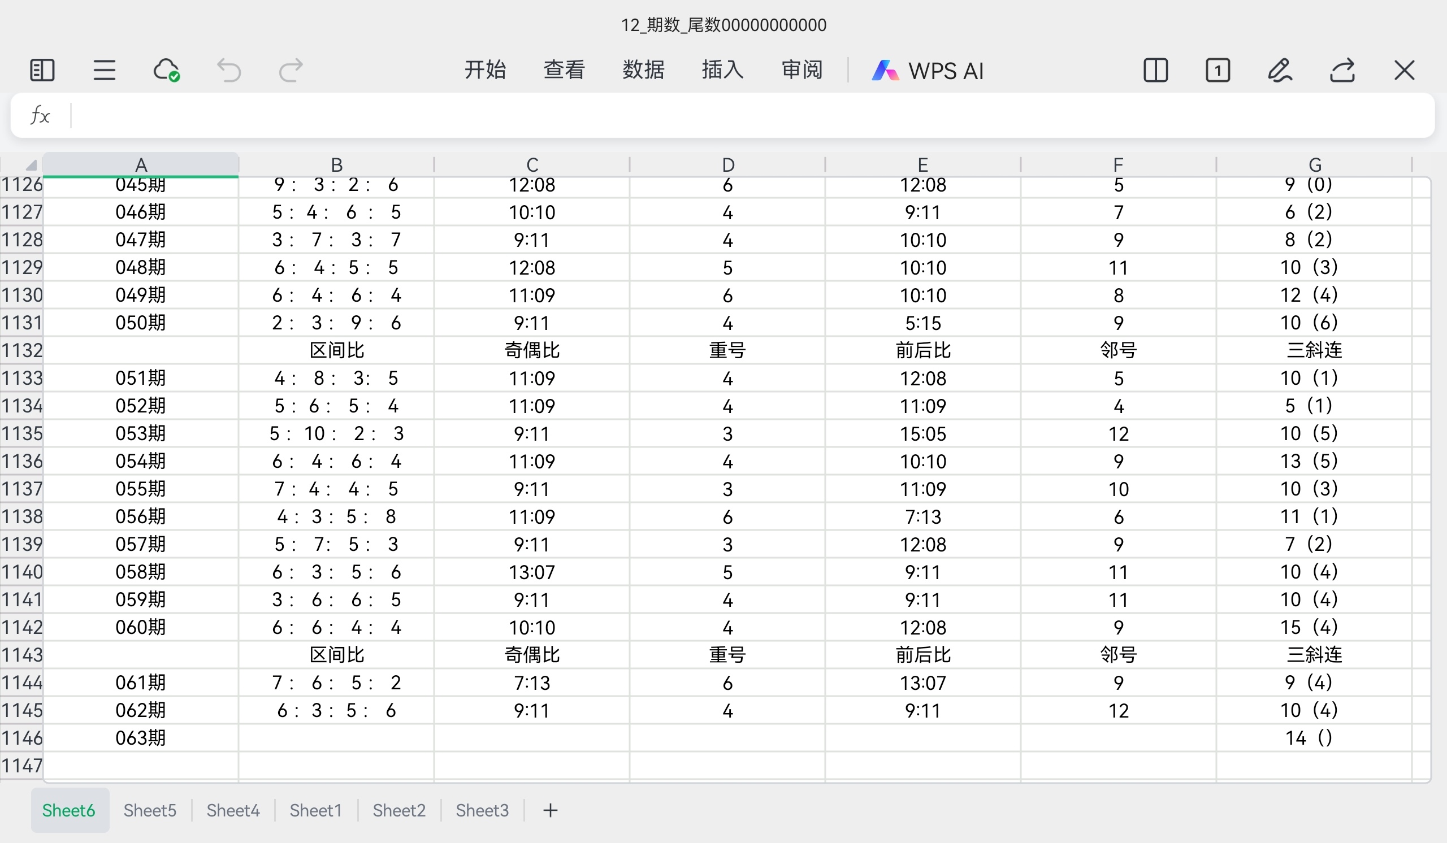Open the sidebar panel icon
1447x843 pixels.
click(x=42, y=71)
